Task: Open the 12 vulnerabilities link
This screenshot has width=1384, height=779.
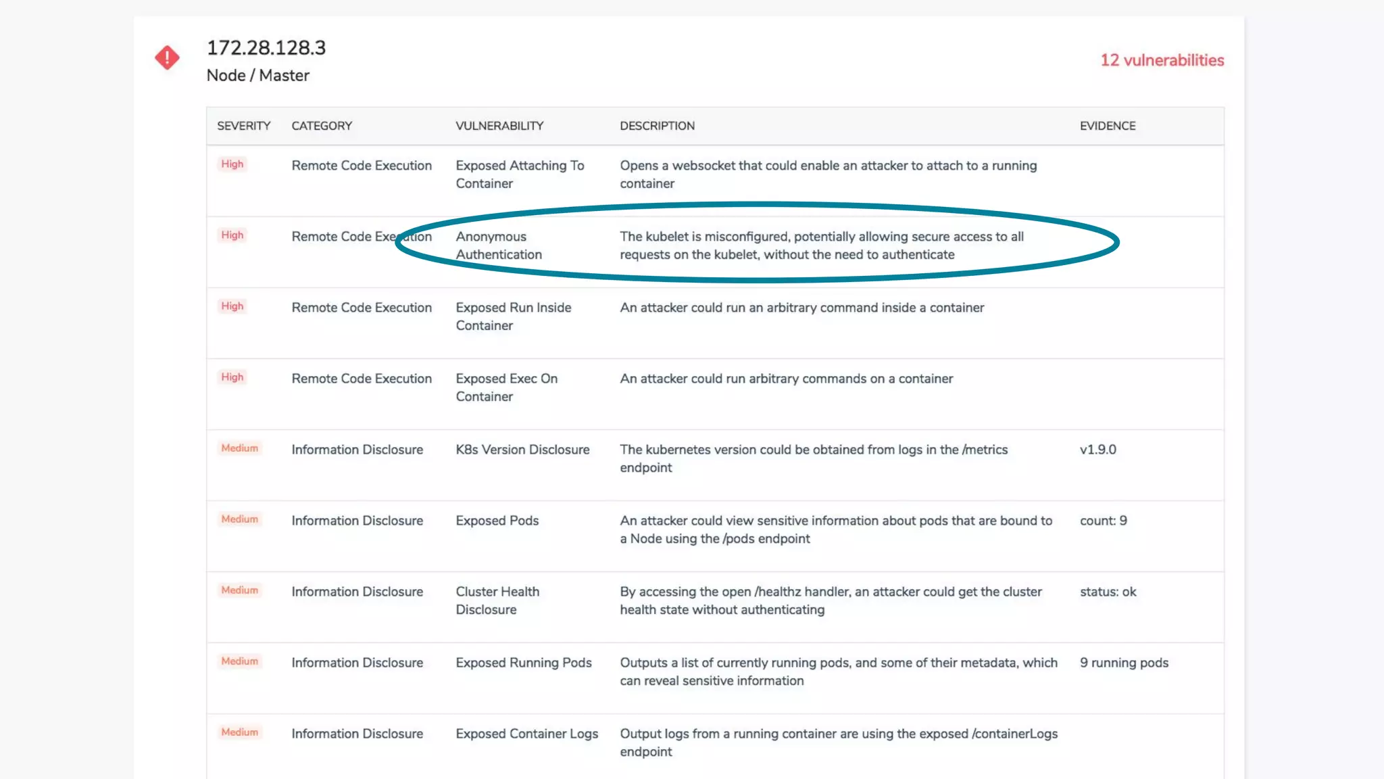Action: [1162, 60]
